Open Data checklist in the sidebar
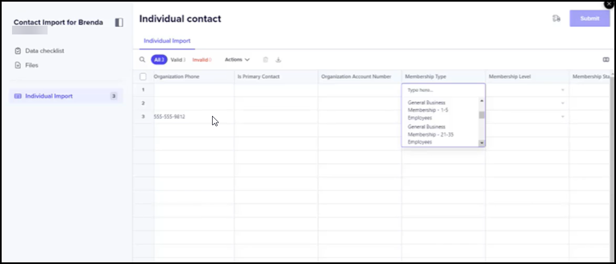The width and height of the screenshot is (616, 264). [44, 51]
